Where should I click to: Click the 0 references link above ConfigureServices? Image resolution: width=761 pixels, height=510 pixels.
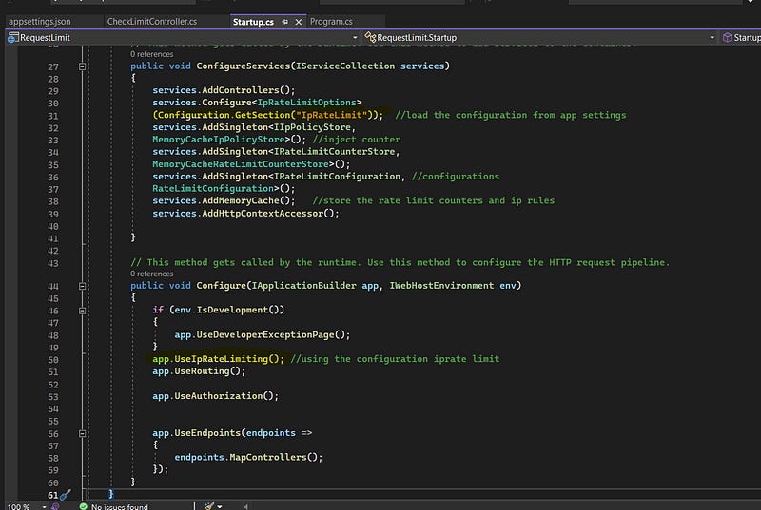[x=152, y=55]
